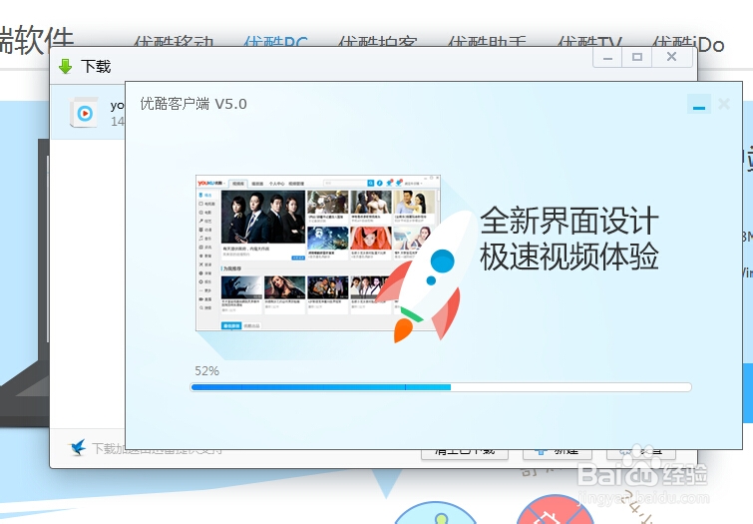Click the 极速视频体验 headline text
The height and width of the screenshot is (524, 753).
click(569, 257)
